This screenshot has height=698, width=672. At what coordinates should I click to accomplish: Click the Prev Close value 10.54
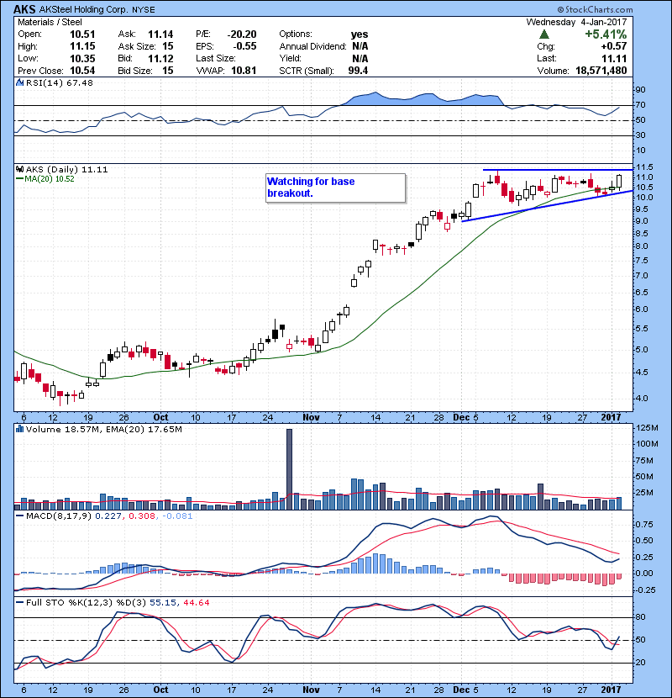point(82,71)
